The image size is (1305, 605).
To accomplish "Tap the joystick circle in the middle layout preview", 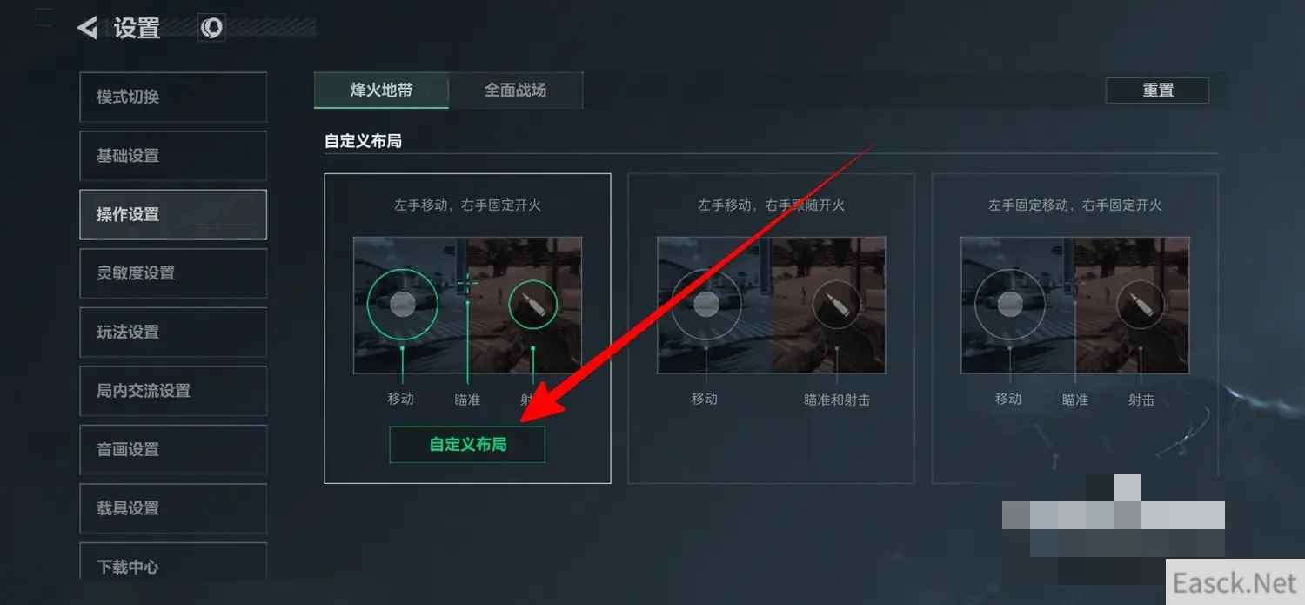I will pos(706,303).
